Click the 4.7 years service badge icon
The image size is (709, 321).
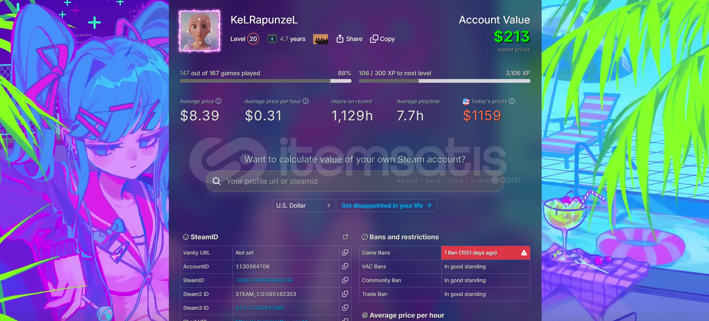pos(272,39)
